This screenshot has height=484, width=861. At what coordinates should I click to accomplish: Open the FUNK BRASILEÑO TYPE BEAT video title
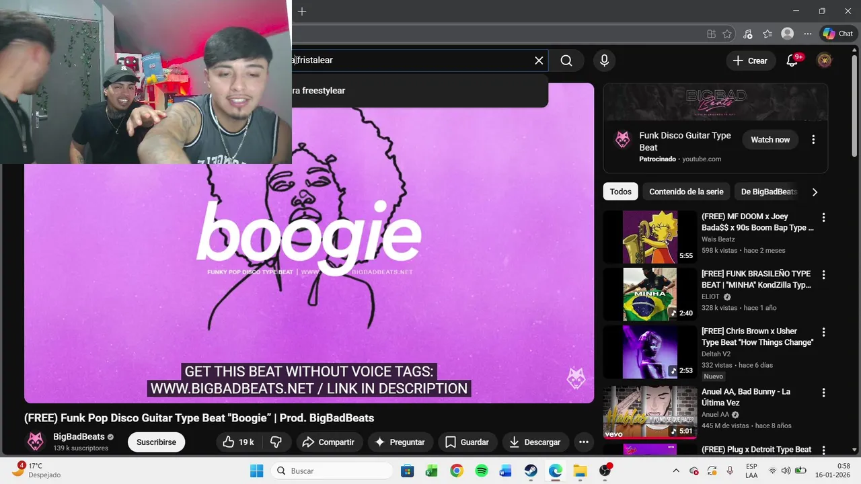[x=757, y=279]
